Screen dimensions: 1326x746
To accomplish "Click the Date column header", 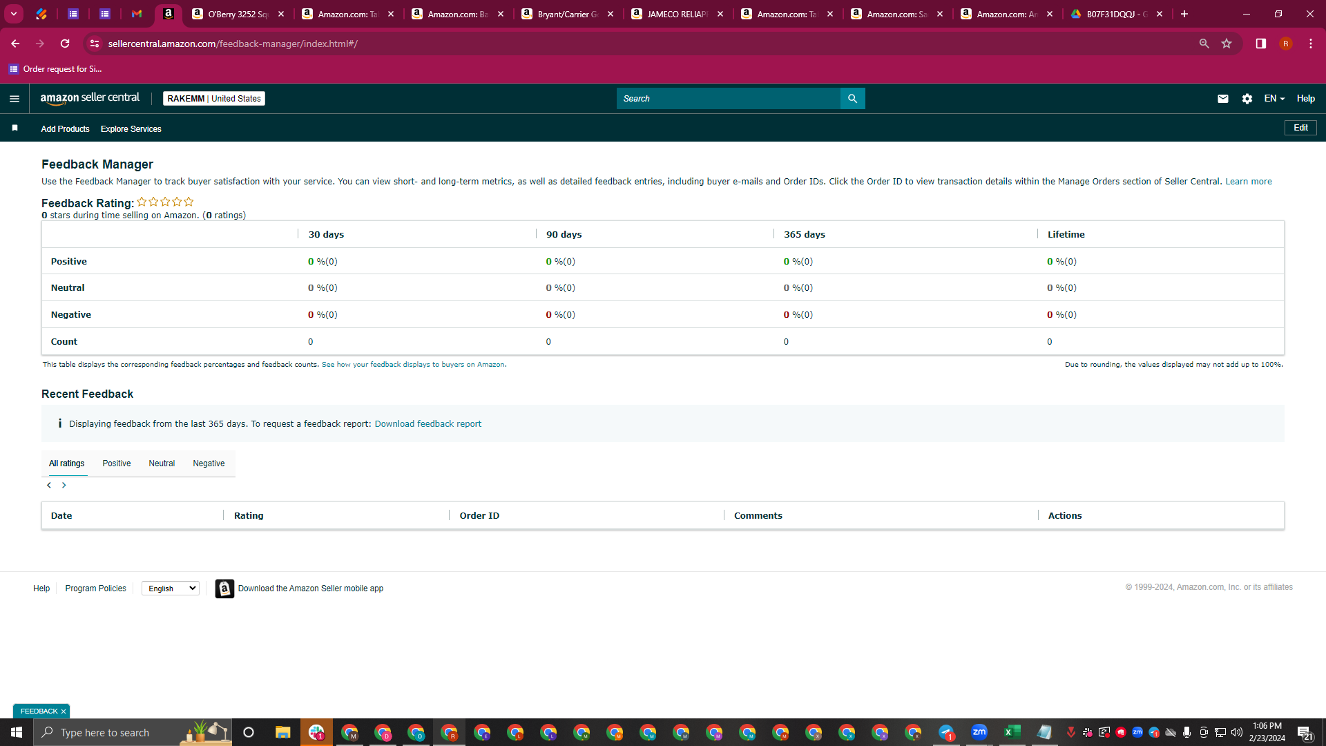I will pos(61,516).
